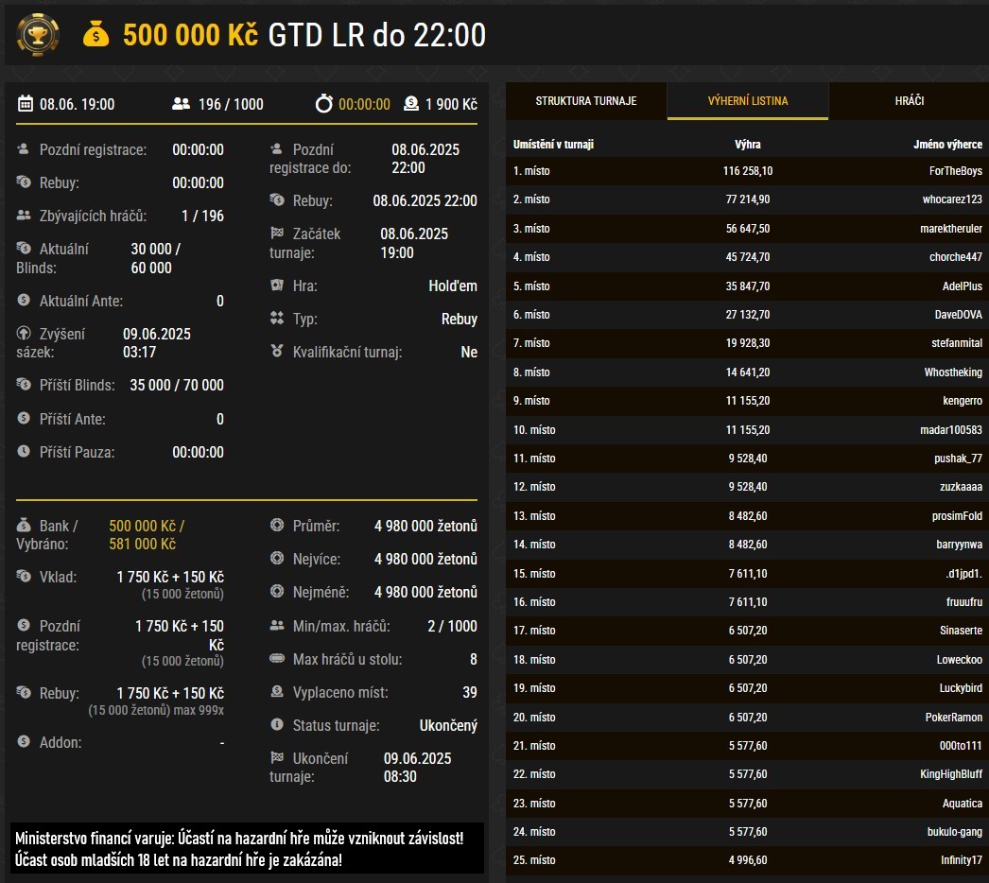
Task: Click the info icon next to Status turnaje
Action: click(x=277, y=725)
